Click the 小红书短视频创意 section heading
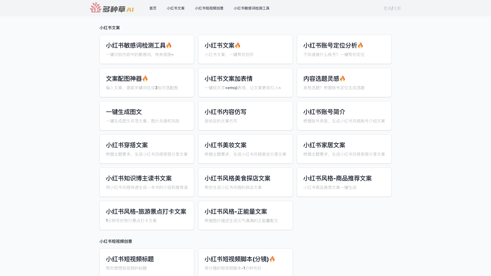The width and height of the screenshot is (491, 276). tap(116, 241)
